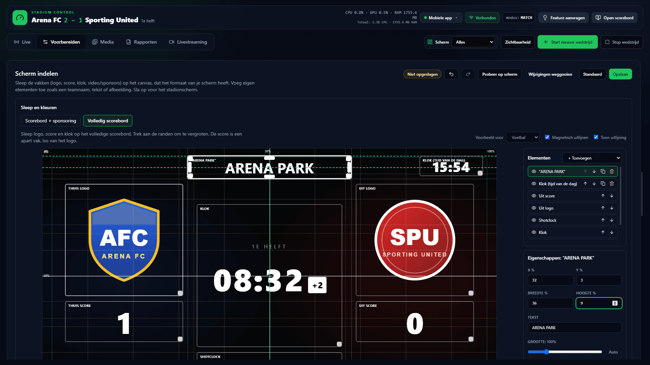Viewport: 650px width, 365px height.
Task: Move Klok (tijd van de dag) down
Action: [594, 184]
